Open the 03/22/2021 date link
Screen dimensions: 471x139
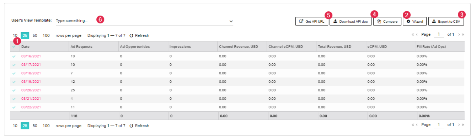tap(31, 107)
